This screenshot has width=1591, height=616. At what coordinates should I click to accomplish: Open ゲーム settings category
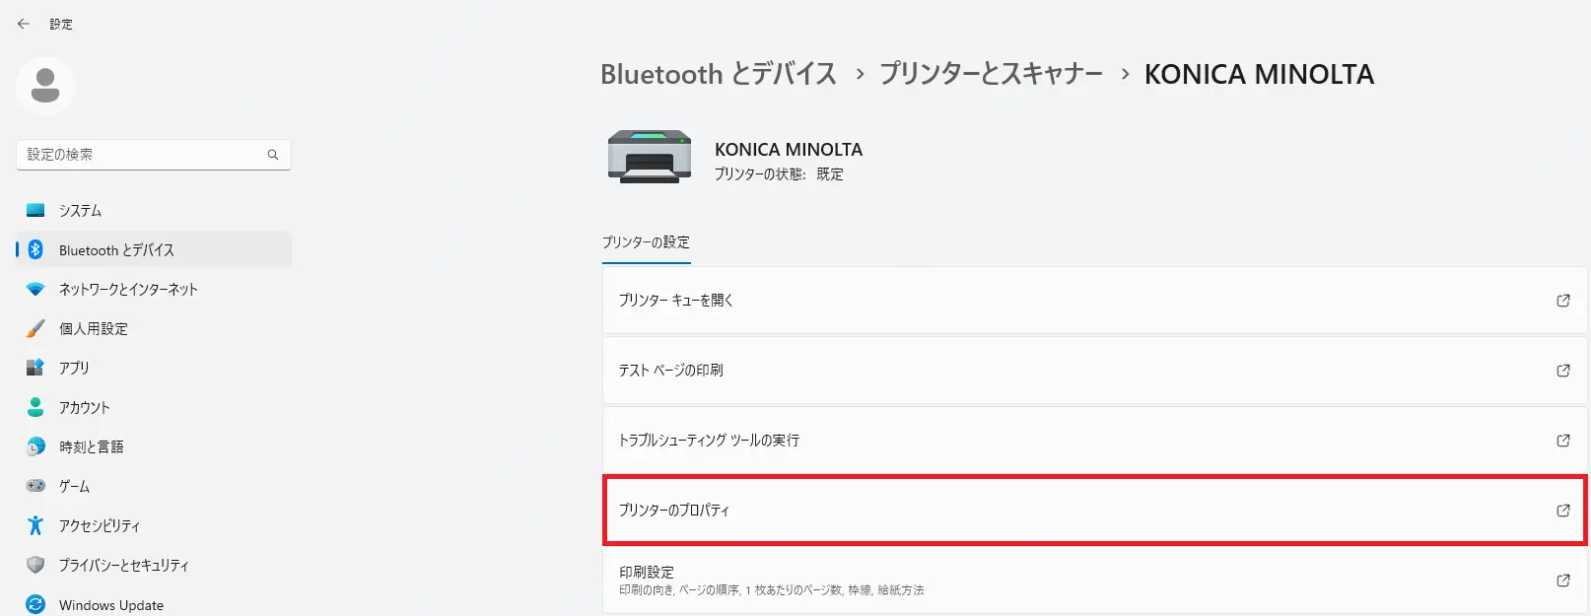[74, 487]
